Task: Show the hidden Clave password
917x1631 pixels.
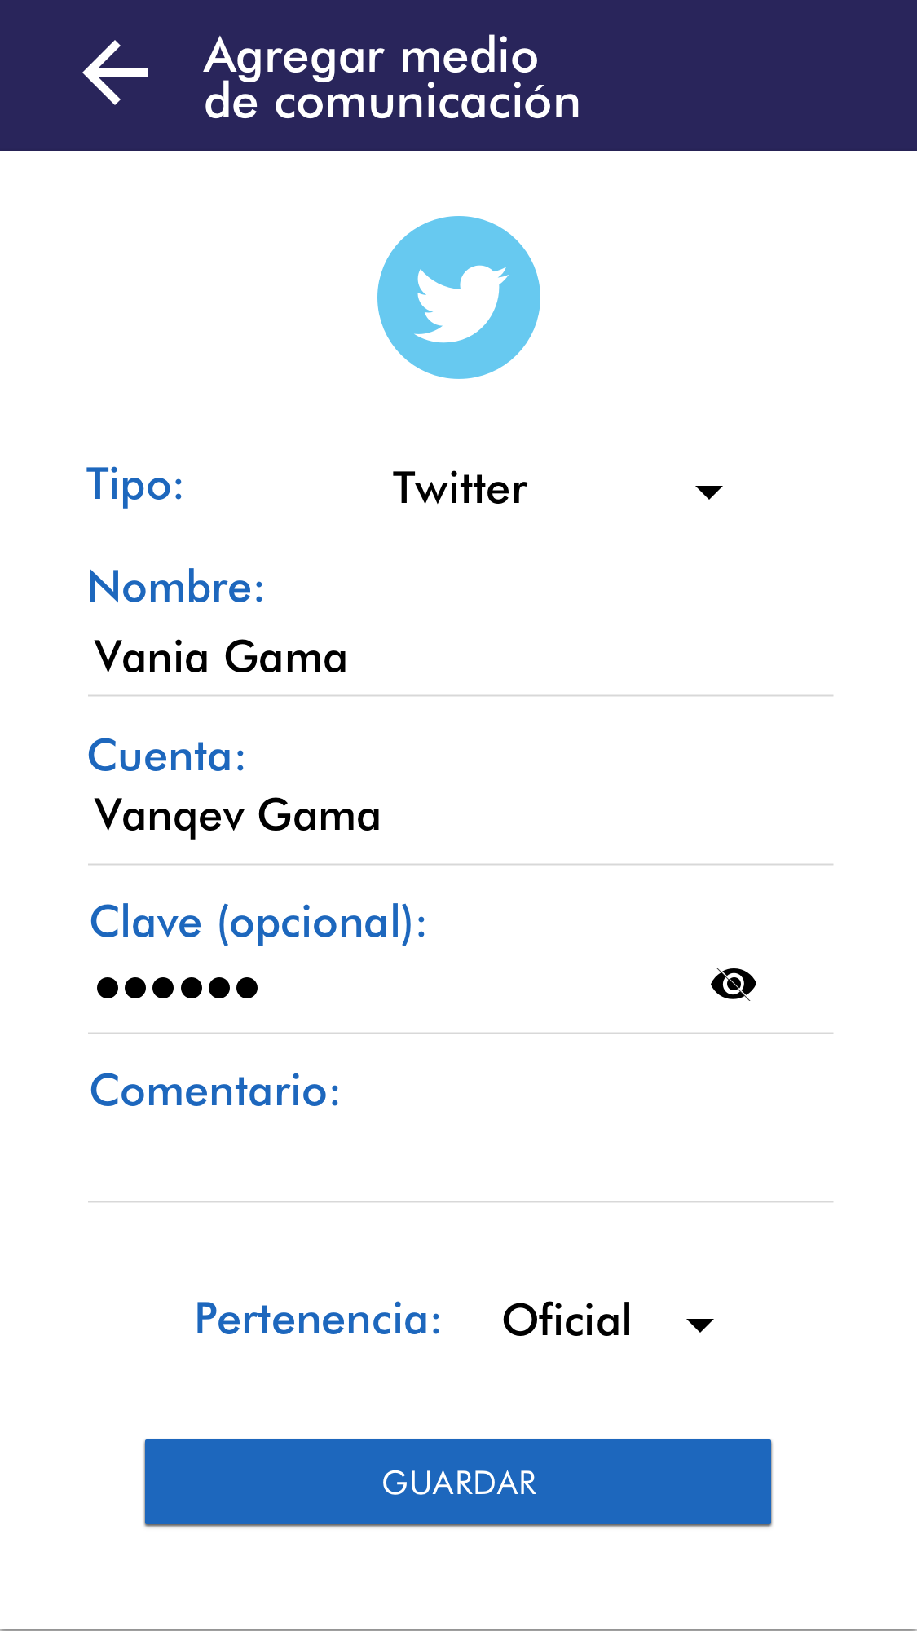Action: 733,984
